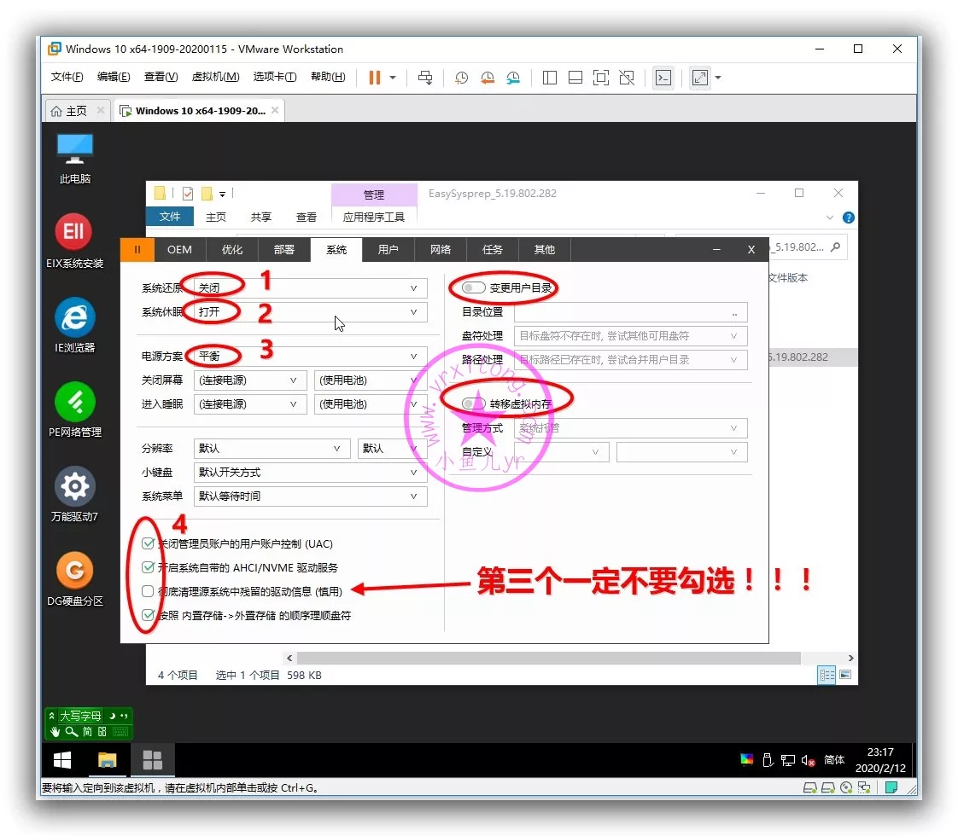Toggle the 变更用户目录 switch

coord(473,288)
